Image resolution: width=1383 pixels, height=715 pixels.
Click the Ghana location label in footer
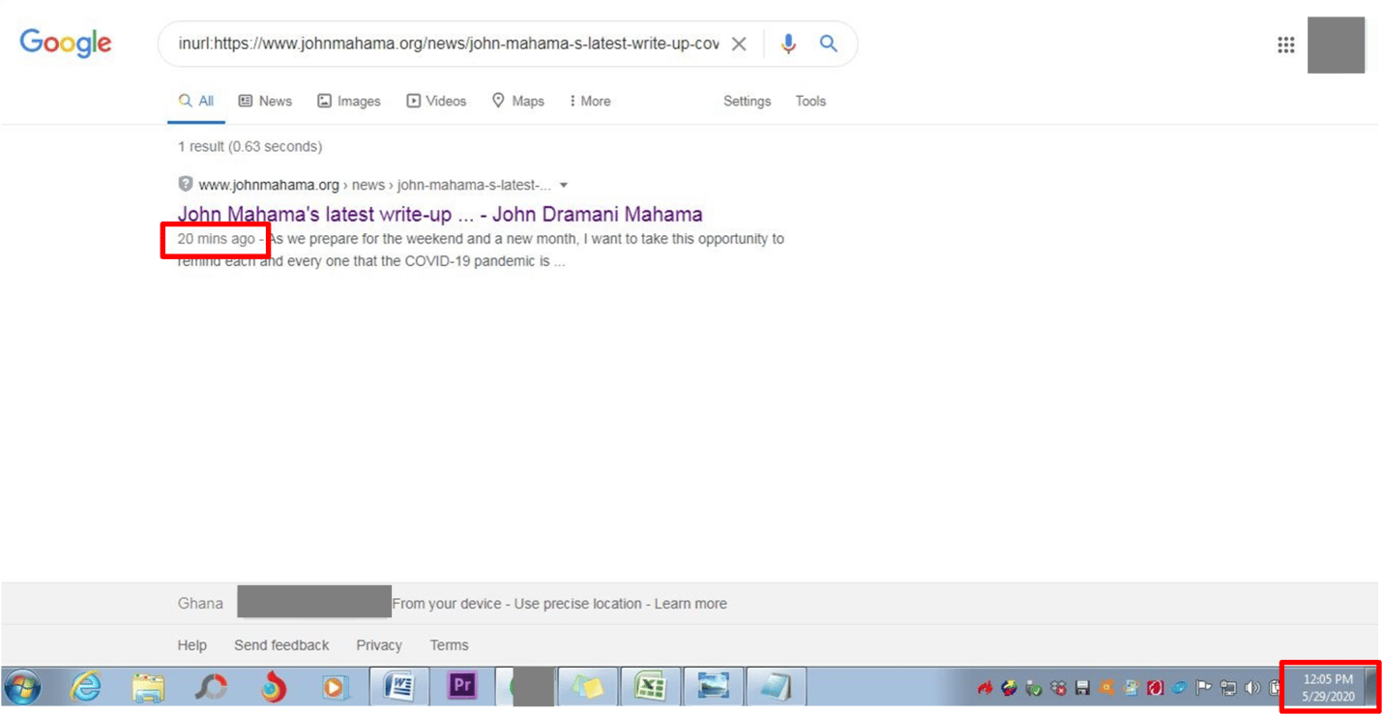[200, 603]
